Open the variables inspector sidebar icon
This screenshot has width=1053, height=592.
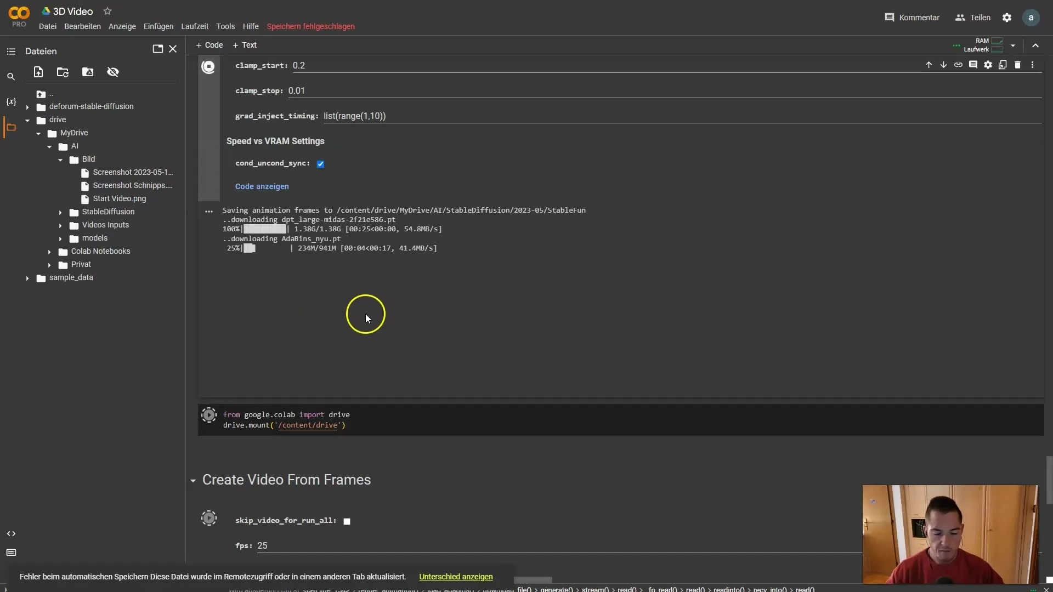[x=11, y=102]
